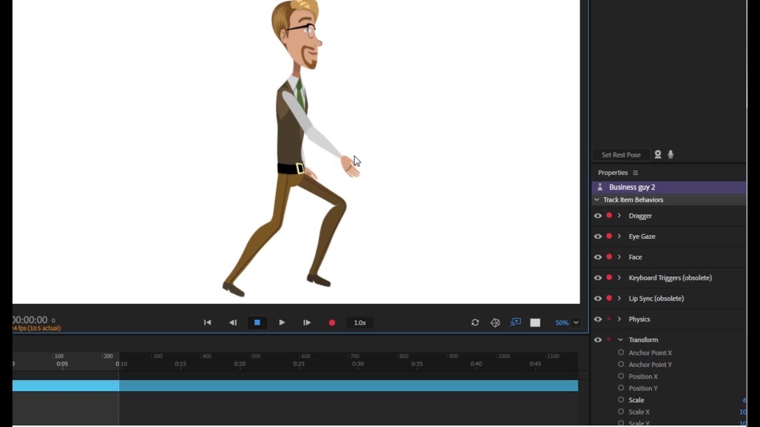This screenshot has height=427, width=760.
Task: Step forward one frame
Action: tap(307, 323)
